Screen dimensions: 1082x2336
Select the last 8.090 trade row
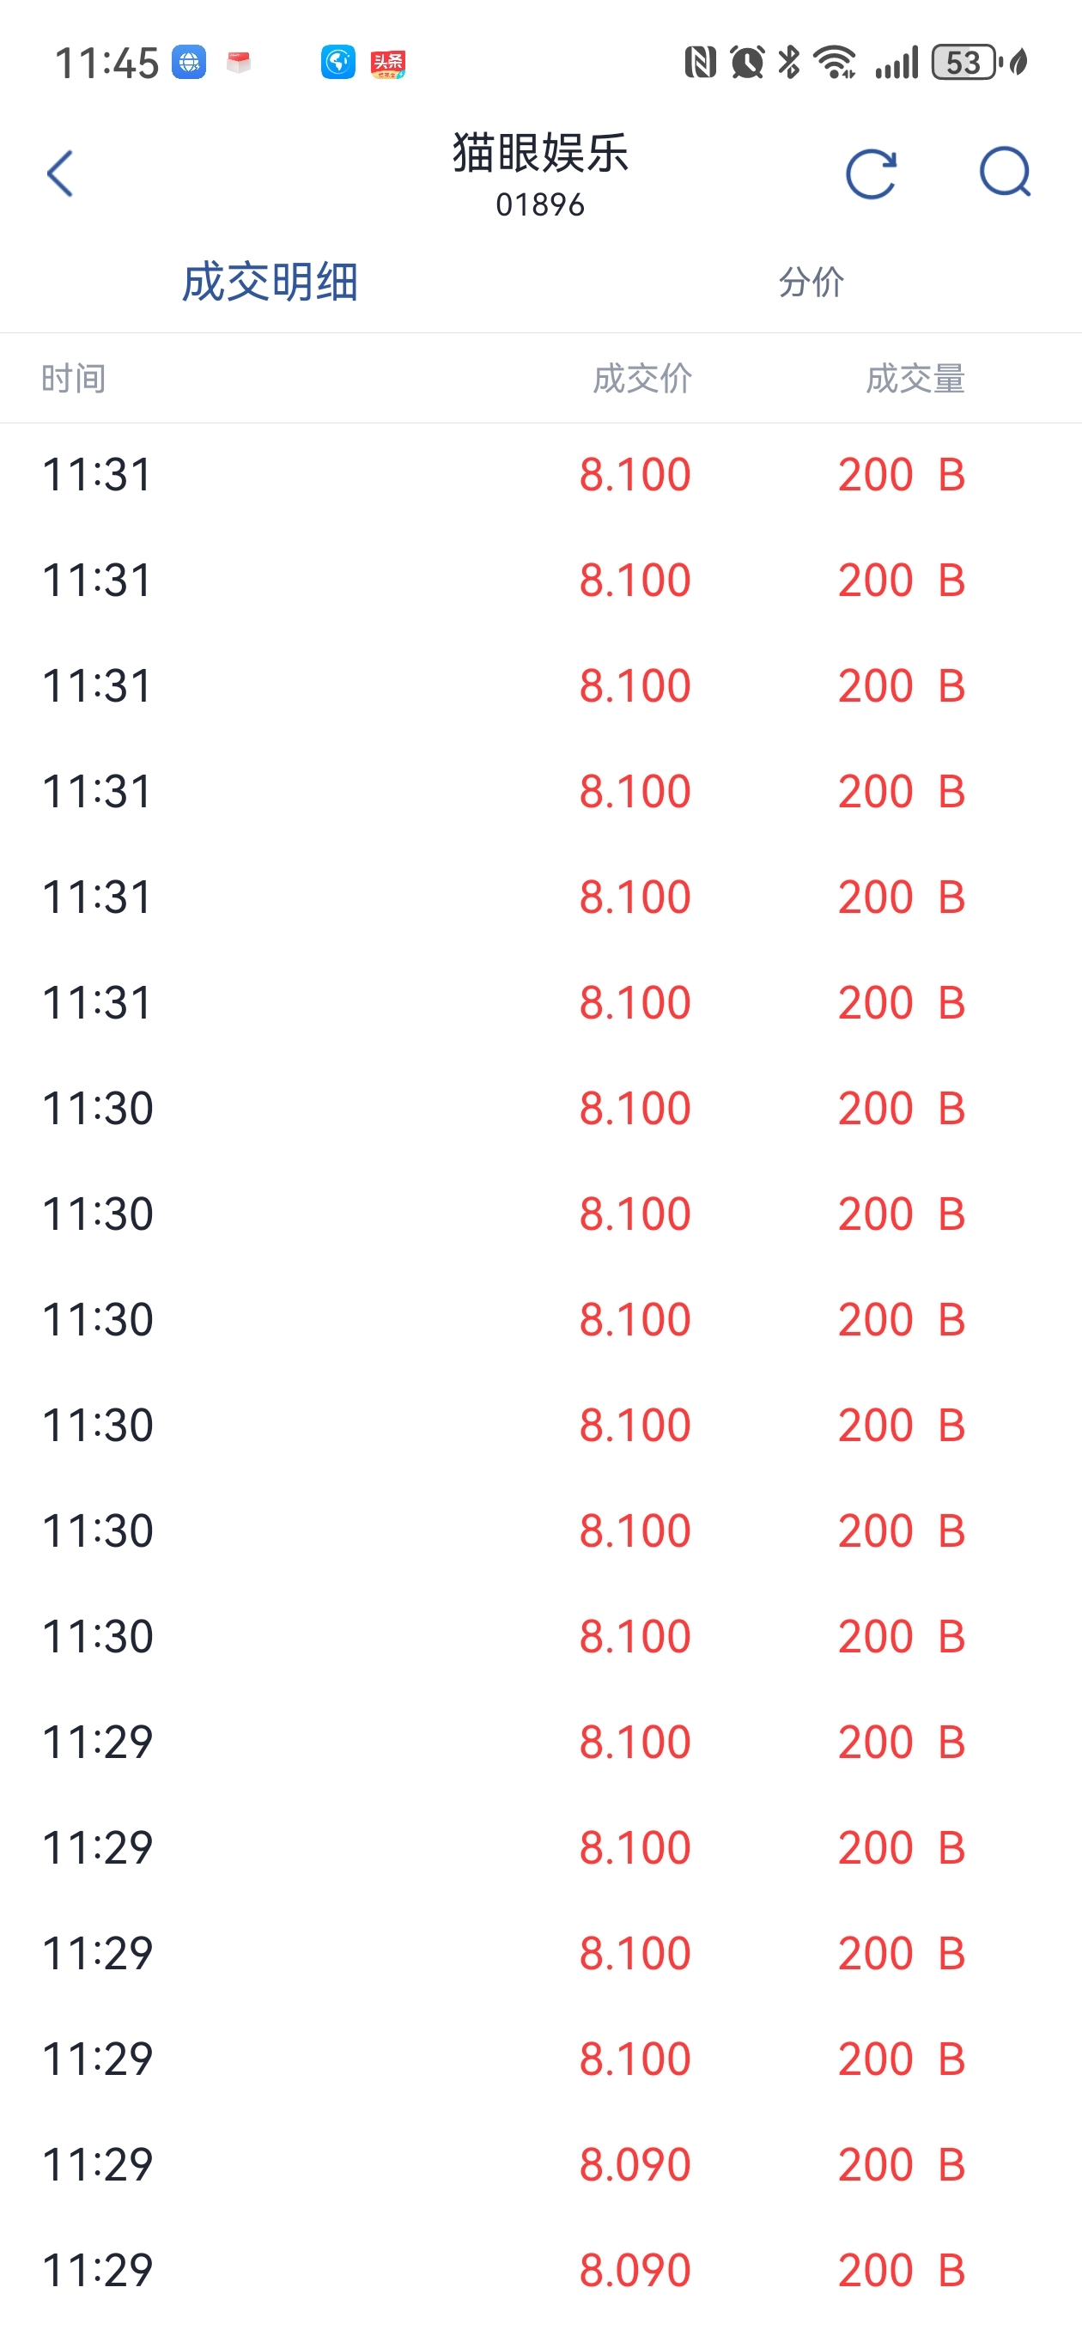(x=540, y=2270)
